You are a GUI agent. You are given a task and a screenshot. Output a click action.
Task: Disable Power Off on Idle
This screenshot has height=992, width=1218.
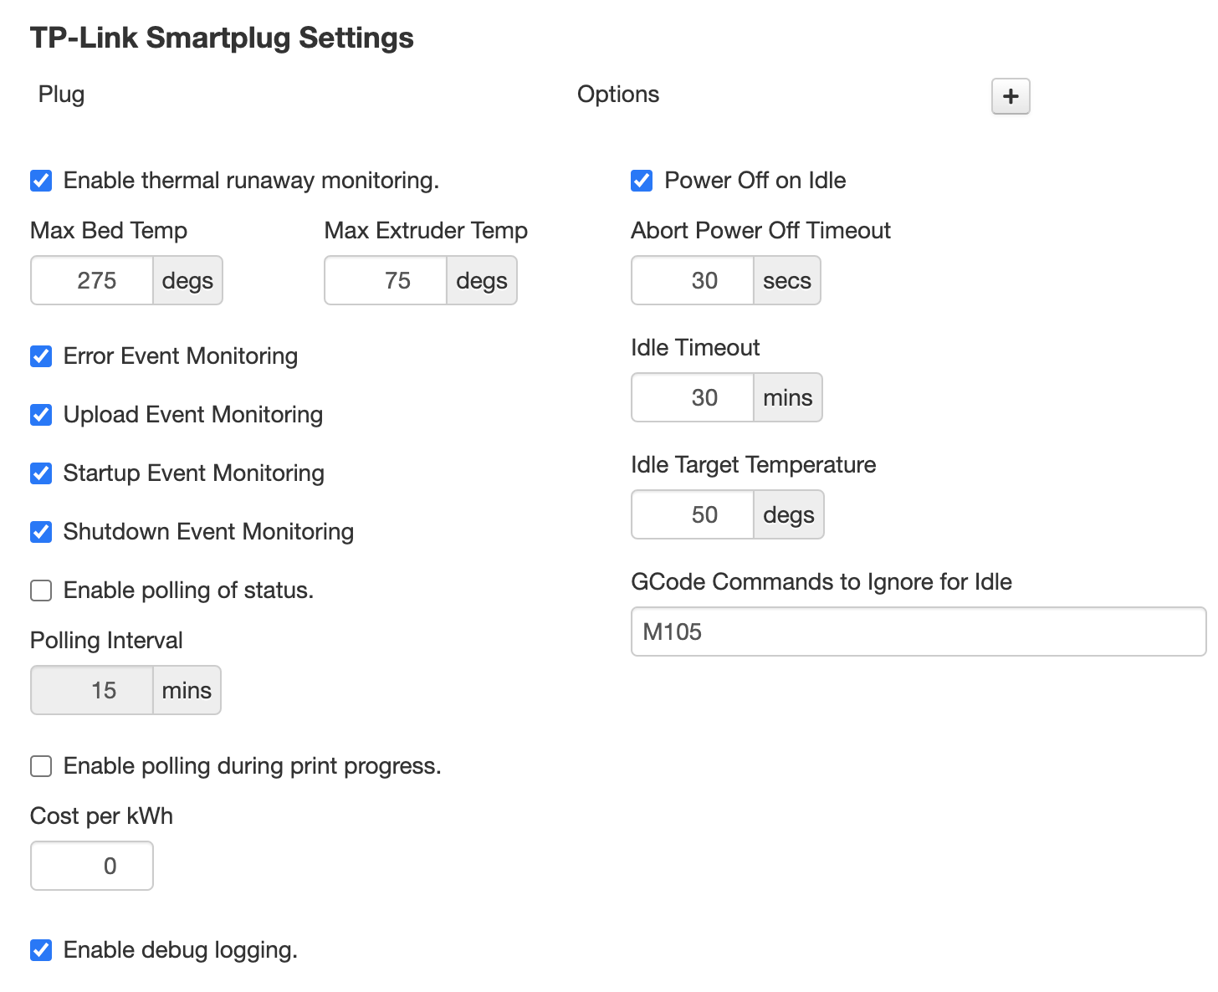pyautogui.click(x=641, y=181)
